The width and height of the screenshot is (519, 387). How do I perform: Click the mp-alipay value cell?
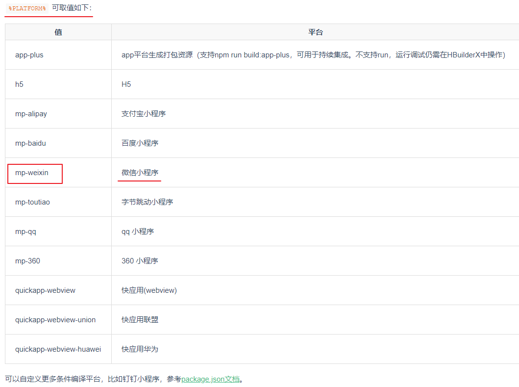coord(58,114)
